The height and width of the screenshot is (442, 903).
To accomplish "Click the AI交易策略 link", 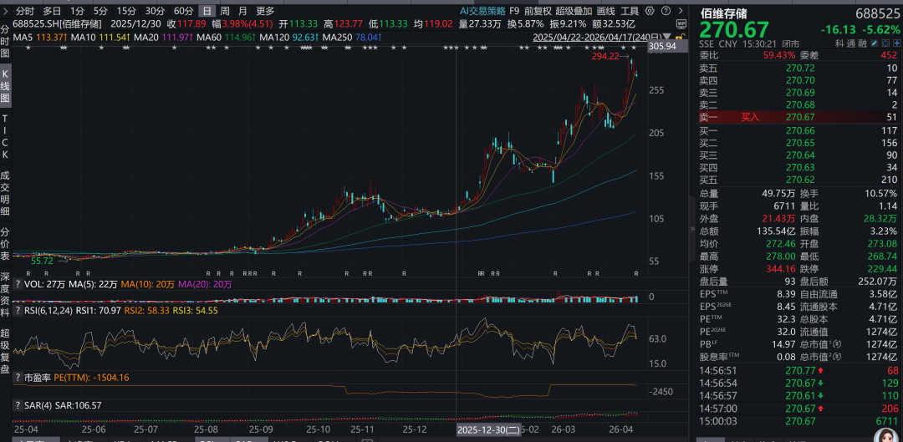I will click(x=482, y=11).
